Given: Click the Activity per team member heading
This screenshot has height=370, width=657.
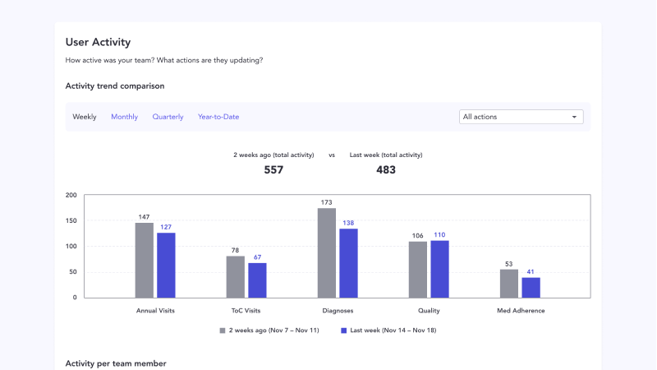Looking at the screenshot, I should pyautogui.click(x=116, y=363).
